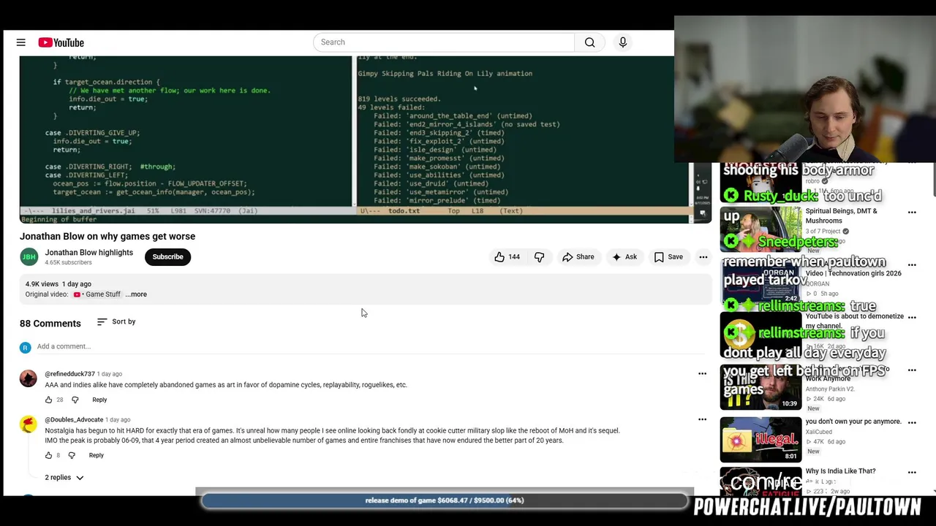936x526 pixels.
Task: Like the video with 144 likes
Action: (x=507, y=257)
